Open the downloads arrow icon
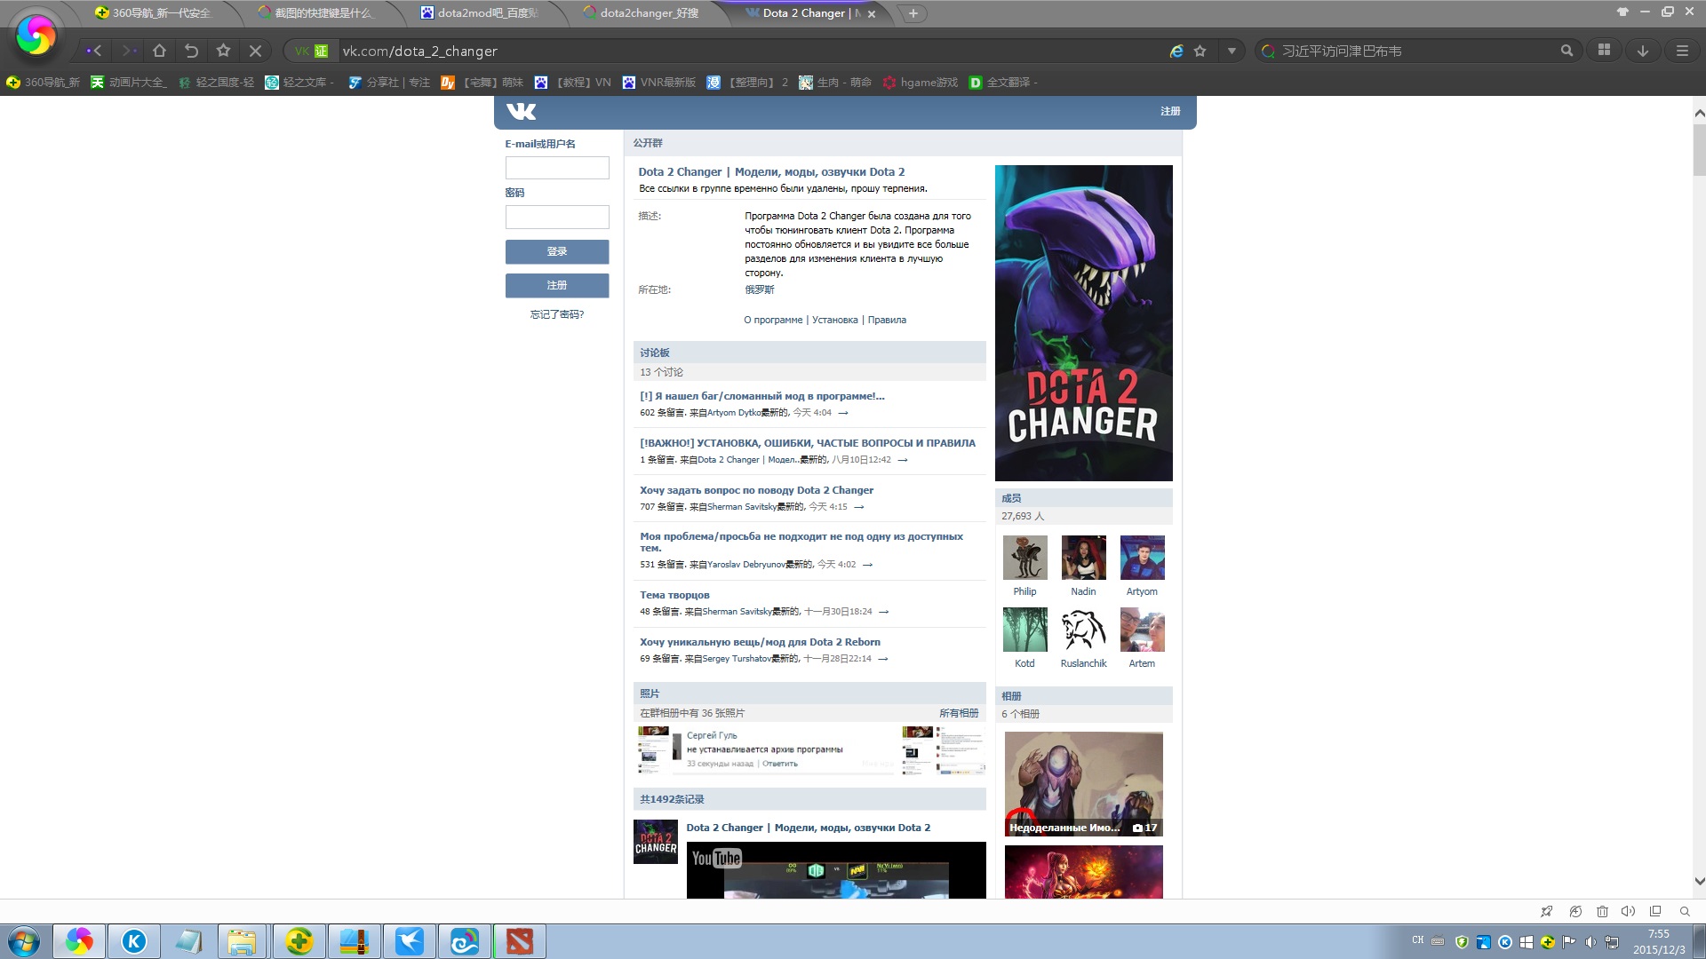Image resolution: width=1706 pixels, height=959 pixels. click(x=1642, y=51)
